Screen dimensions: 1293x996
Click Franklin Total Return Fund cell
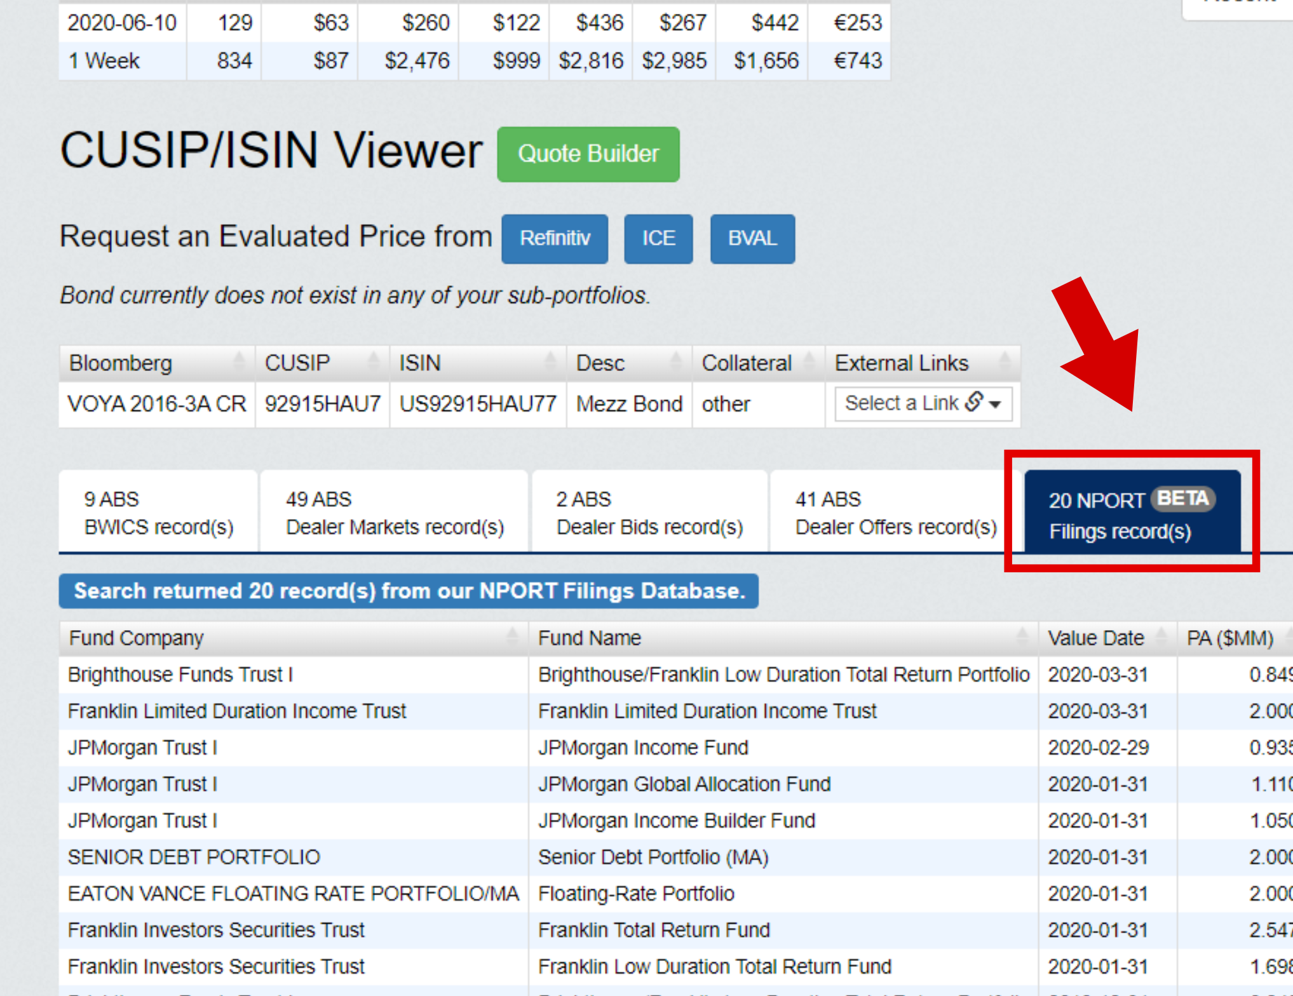point(783,931)
